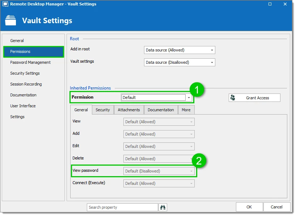Click the Root section heading

75,39
